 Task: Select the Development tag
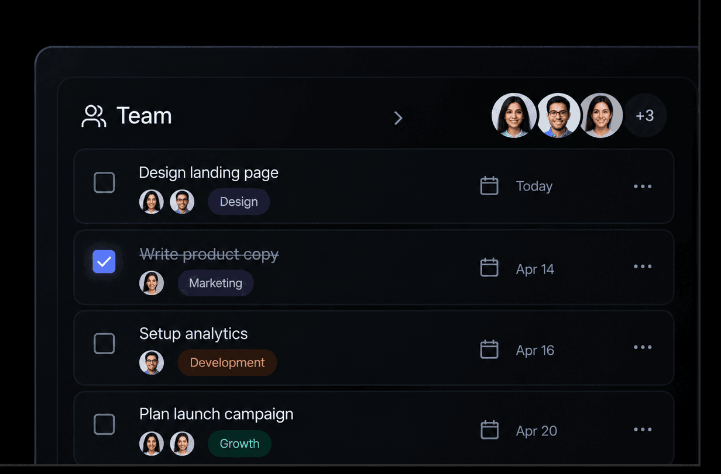227,362
